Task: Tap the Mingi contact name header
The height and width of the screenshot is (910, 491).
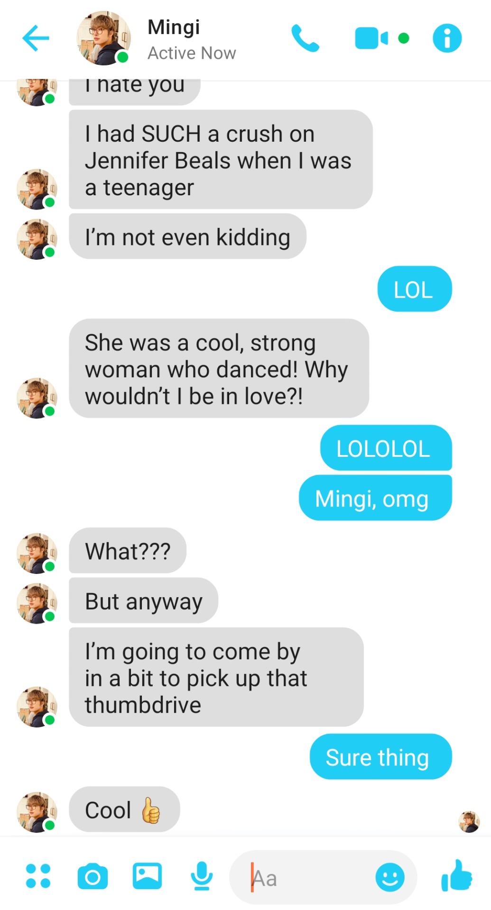Action: click(174, 27)
